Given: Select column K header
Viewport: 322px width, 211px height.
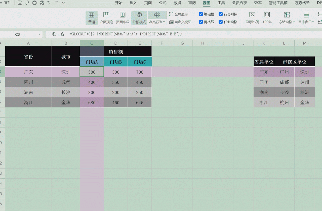Looking at the screenshot, I should [x=264, y=43].
